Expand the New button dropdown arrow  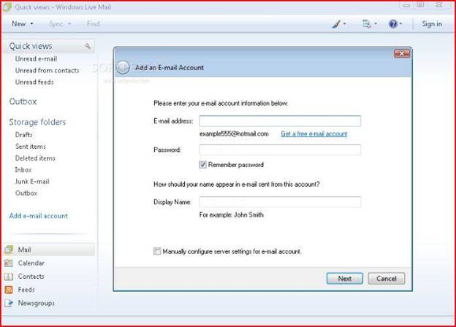click(31, 24)
